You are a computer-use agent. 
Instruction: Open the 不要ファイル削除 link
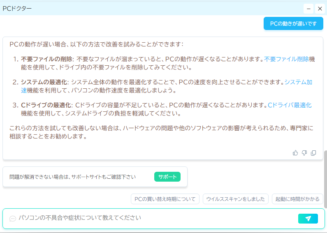[286, 59]
